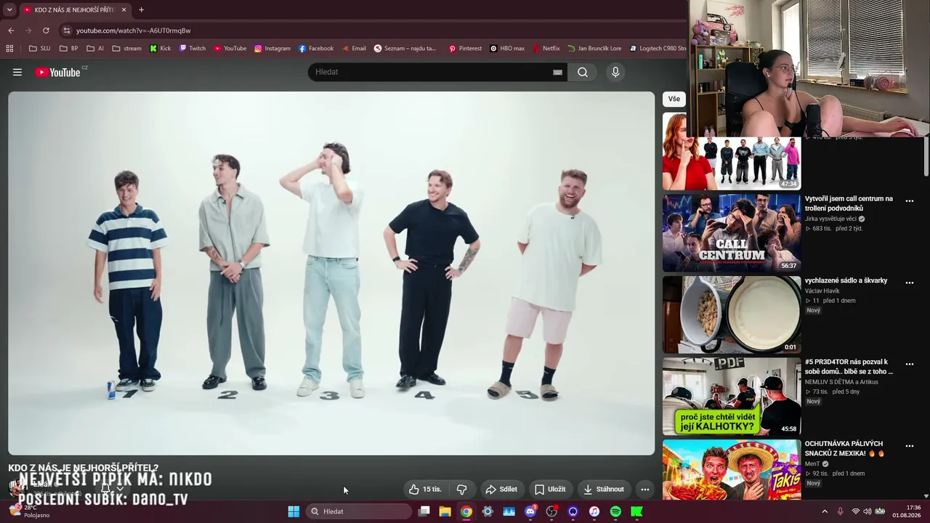Click the Uložit save button
The image size is (930, 523).
pos(550,489)
